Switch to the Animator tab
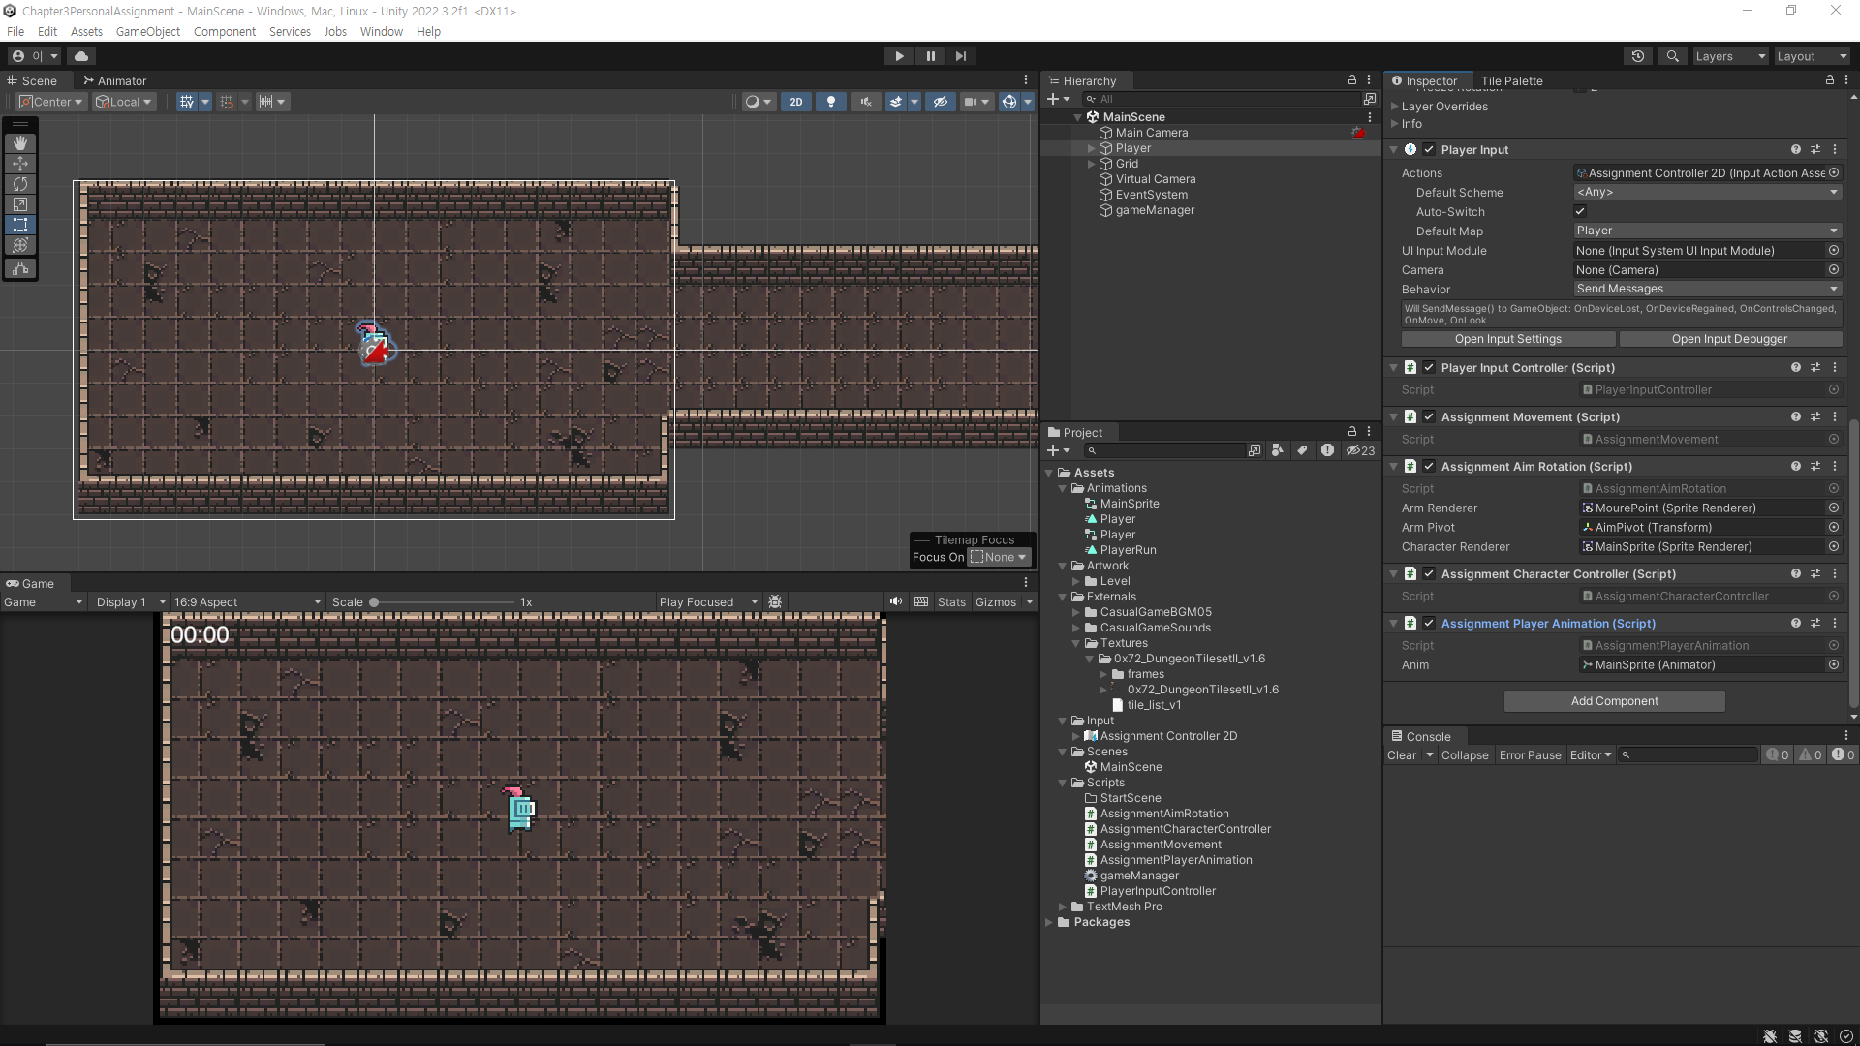 tap(114, 81)
